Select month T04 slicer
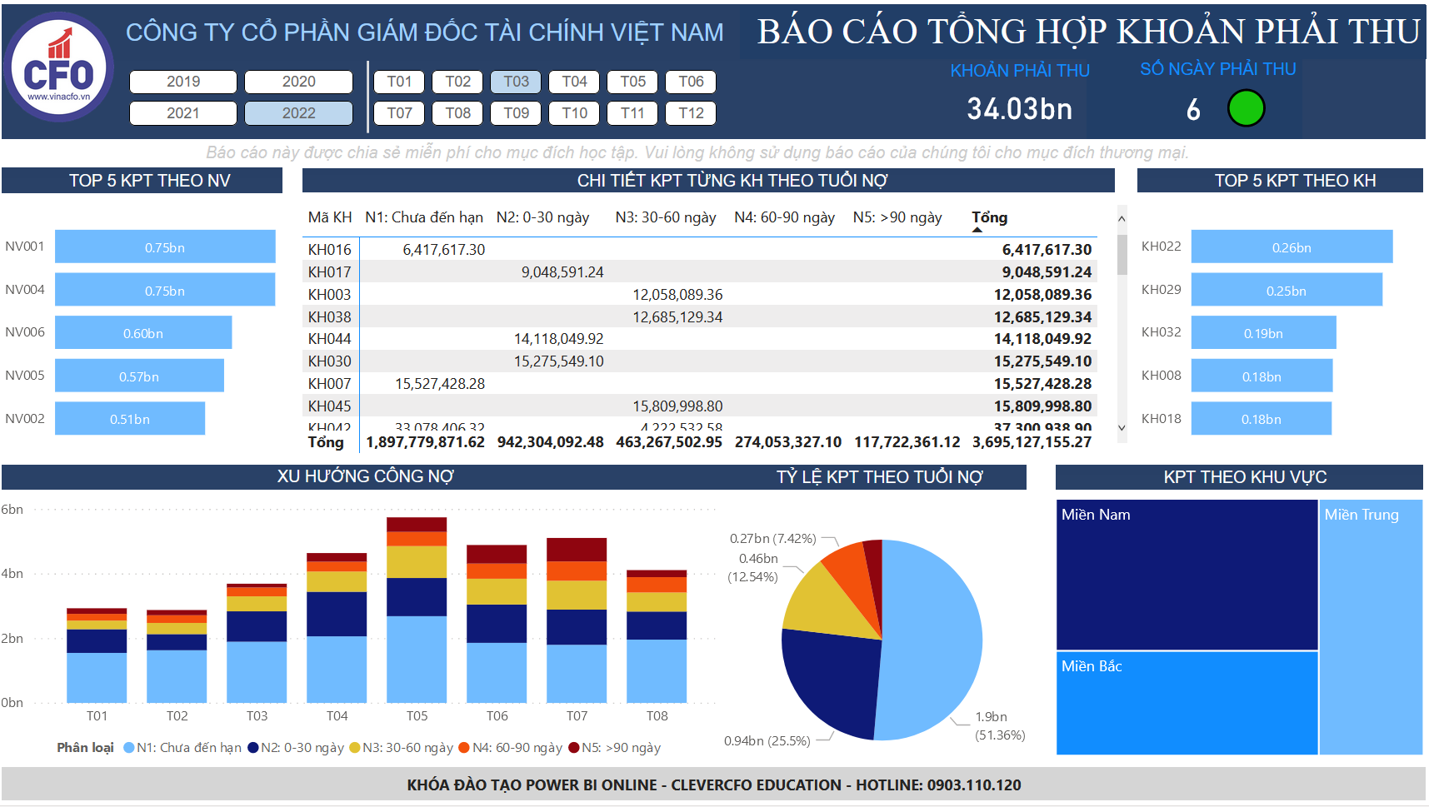This screenshot has width=1429, height=807. pos(575,82)
